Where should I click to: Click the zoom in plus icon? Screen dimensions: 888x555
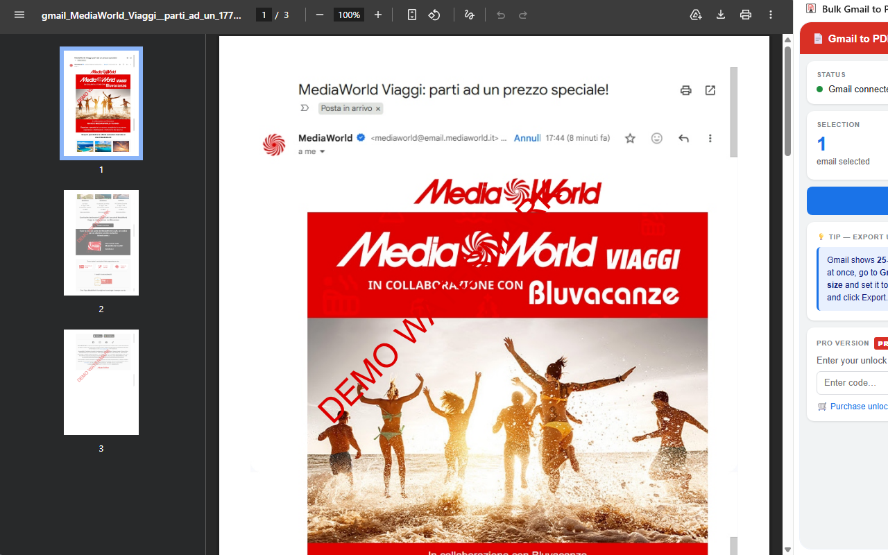click(378, 15)
